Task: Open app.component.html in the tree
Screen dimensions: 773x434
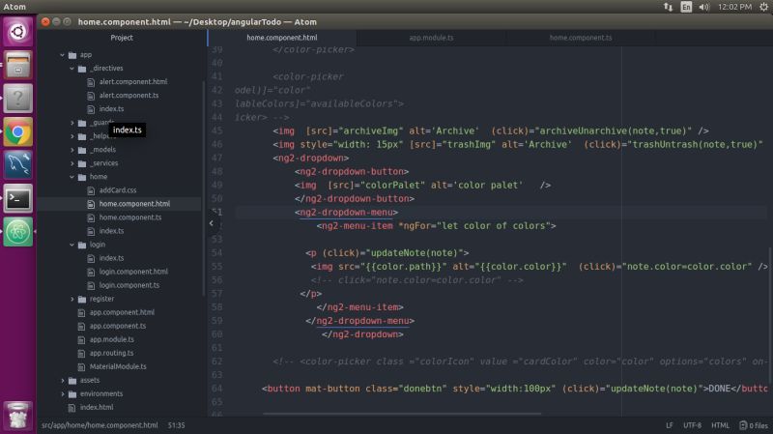Action: click(x=122, y=312)
